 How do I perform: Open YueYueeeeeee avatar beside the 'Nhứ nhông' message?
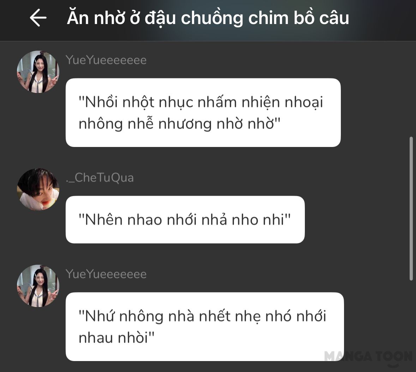coord(38,286)
